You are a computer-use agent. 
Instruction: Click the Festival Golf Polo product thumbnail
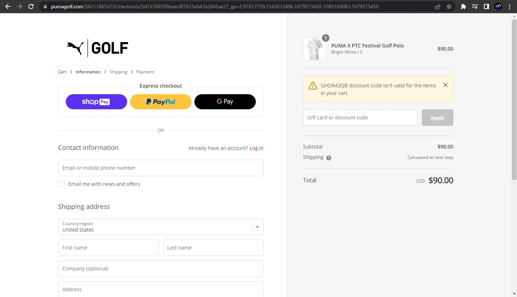tap(314, 49)
